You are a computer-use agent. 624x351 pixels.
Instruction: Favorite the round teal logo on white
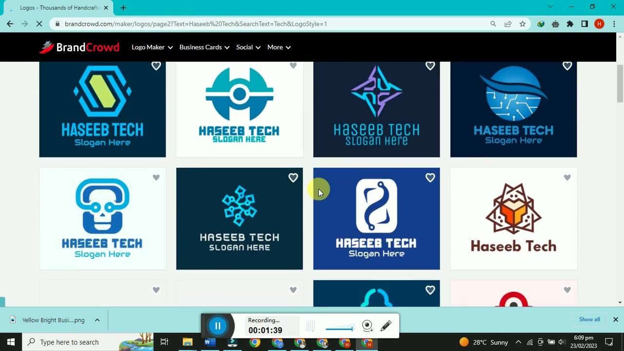(x=293, y=66)
